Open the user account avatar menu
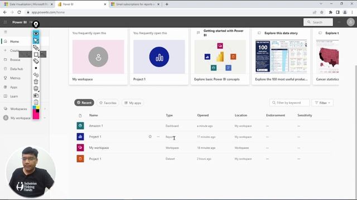This screenshot has width=357, height=200. click(x=351, y=22)
